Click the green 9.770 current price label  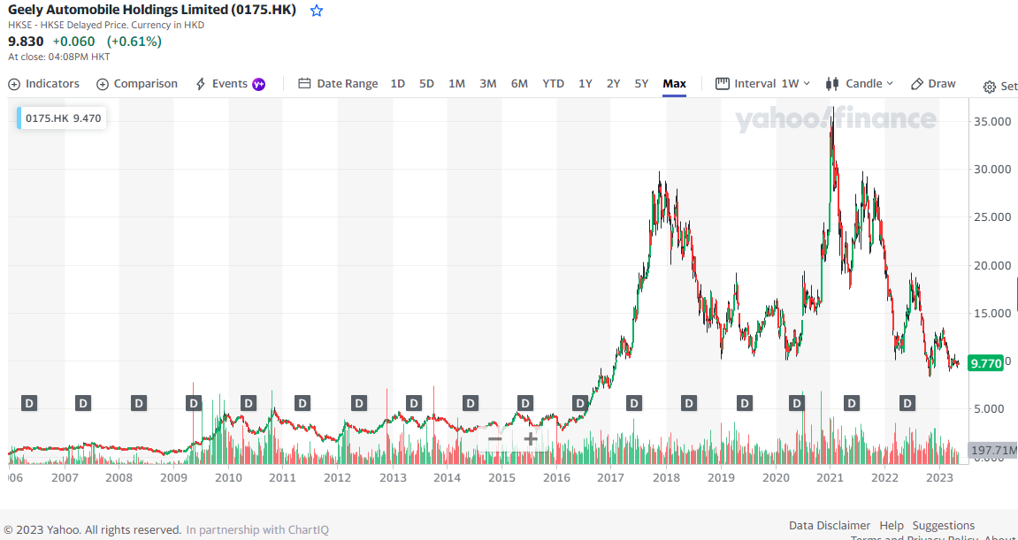[986, 363]
